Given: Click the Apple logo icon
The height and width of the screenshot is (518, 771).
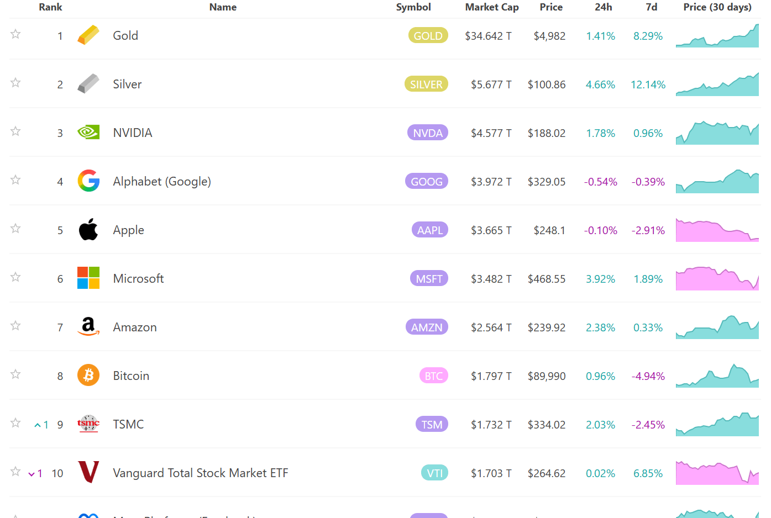Looking at the screenshot, I should coord(88,230).
